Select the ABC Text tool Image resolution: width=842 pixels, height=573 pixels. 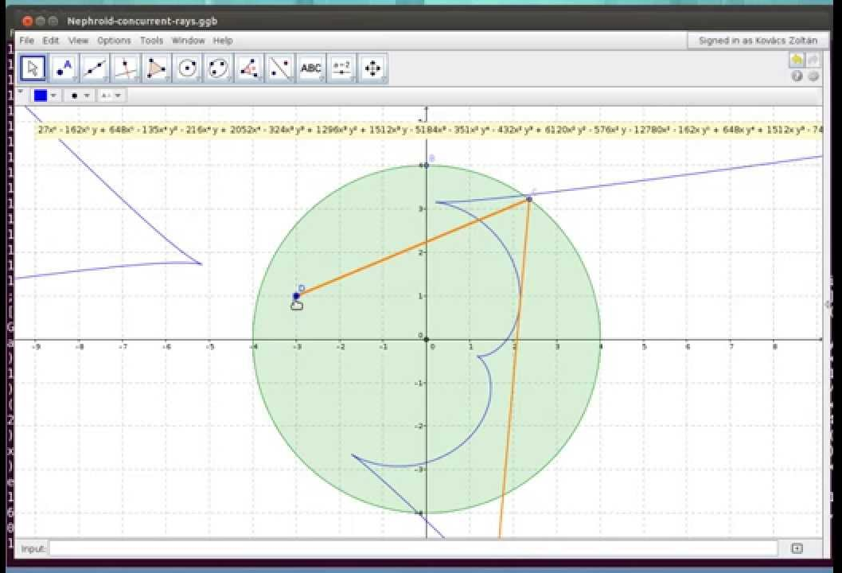tap(311, 68)
